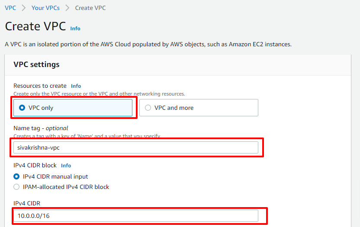Click the Name tag field with sivakrishna-vpc
360x227 pixels.
(x=136, y=147)
